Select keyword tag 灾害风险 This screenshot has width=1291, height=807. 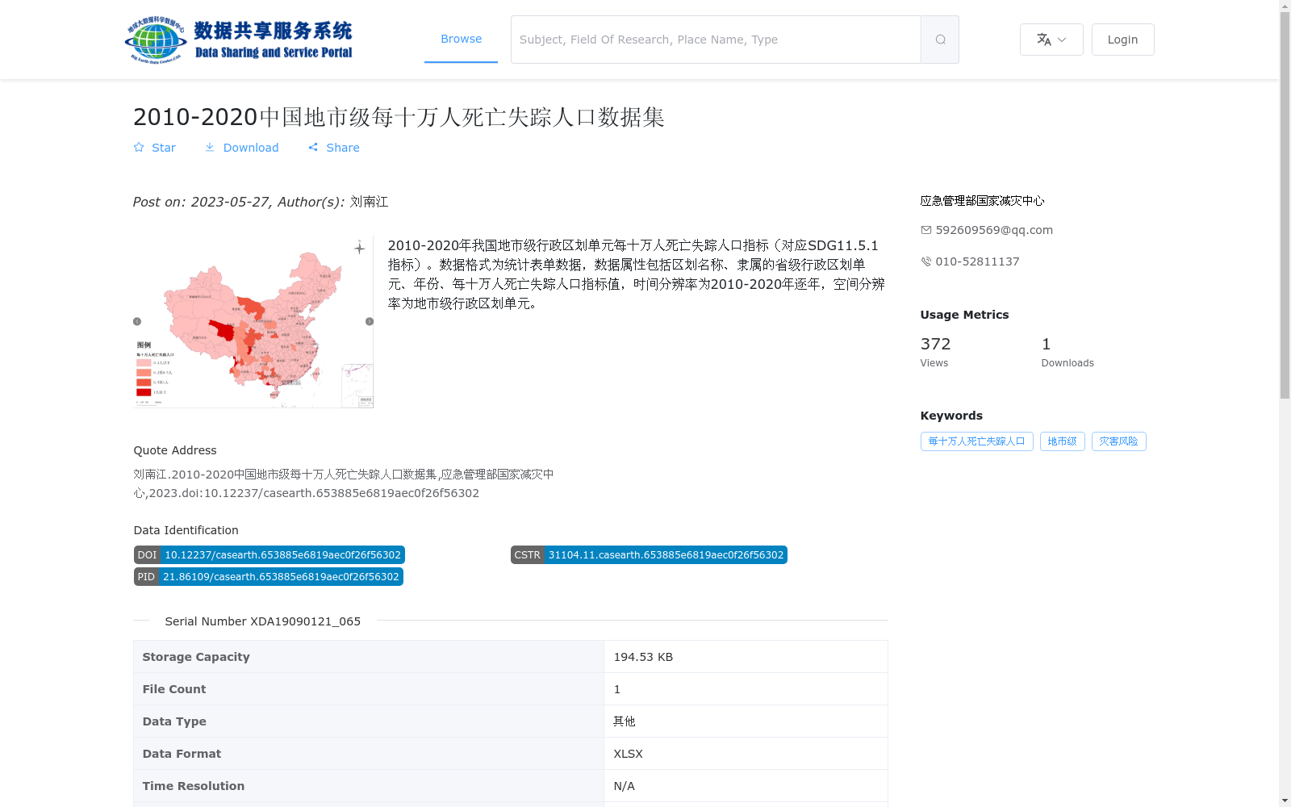pos(1118,441)
